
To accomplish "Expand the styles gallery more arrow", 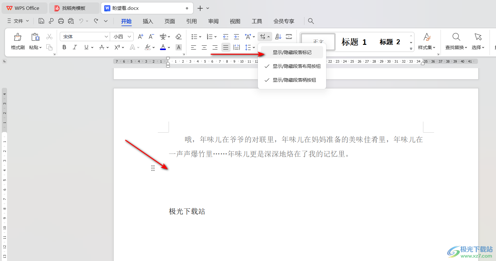I will coord(411,49).
